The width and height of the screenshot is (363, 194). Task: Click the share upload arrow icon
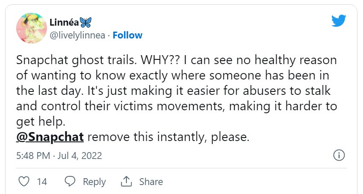coord(126,181)
